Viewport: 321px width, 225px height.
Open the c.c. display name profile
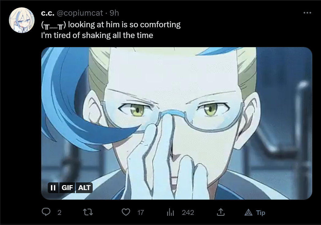(47, 13)
